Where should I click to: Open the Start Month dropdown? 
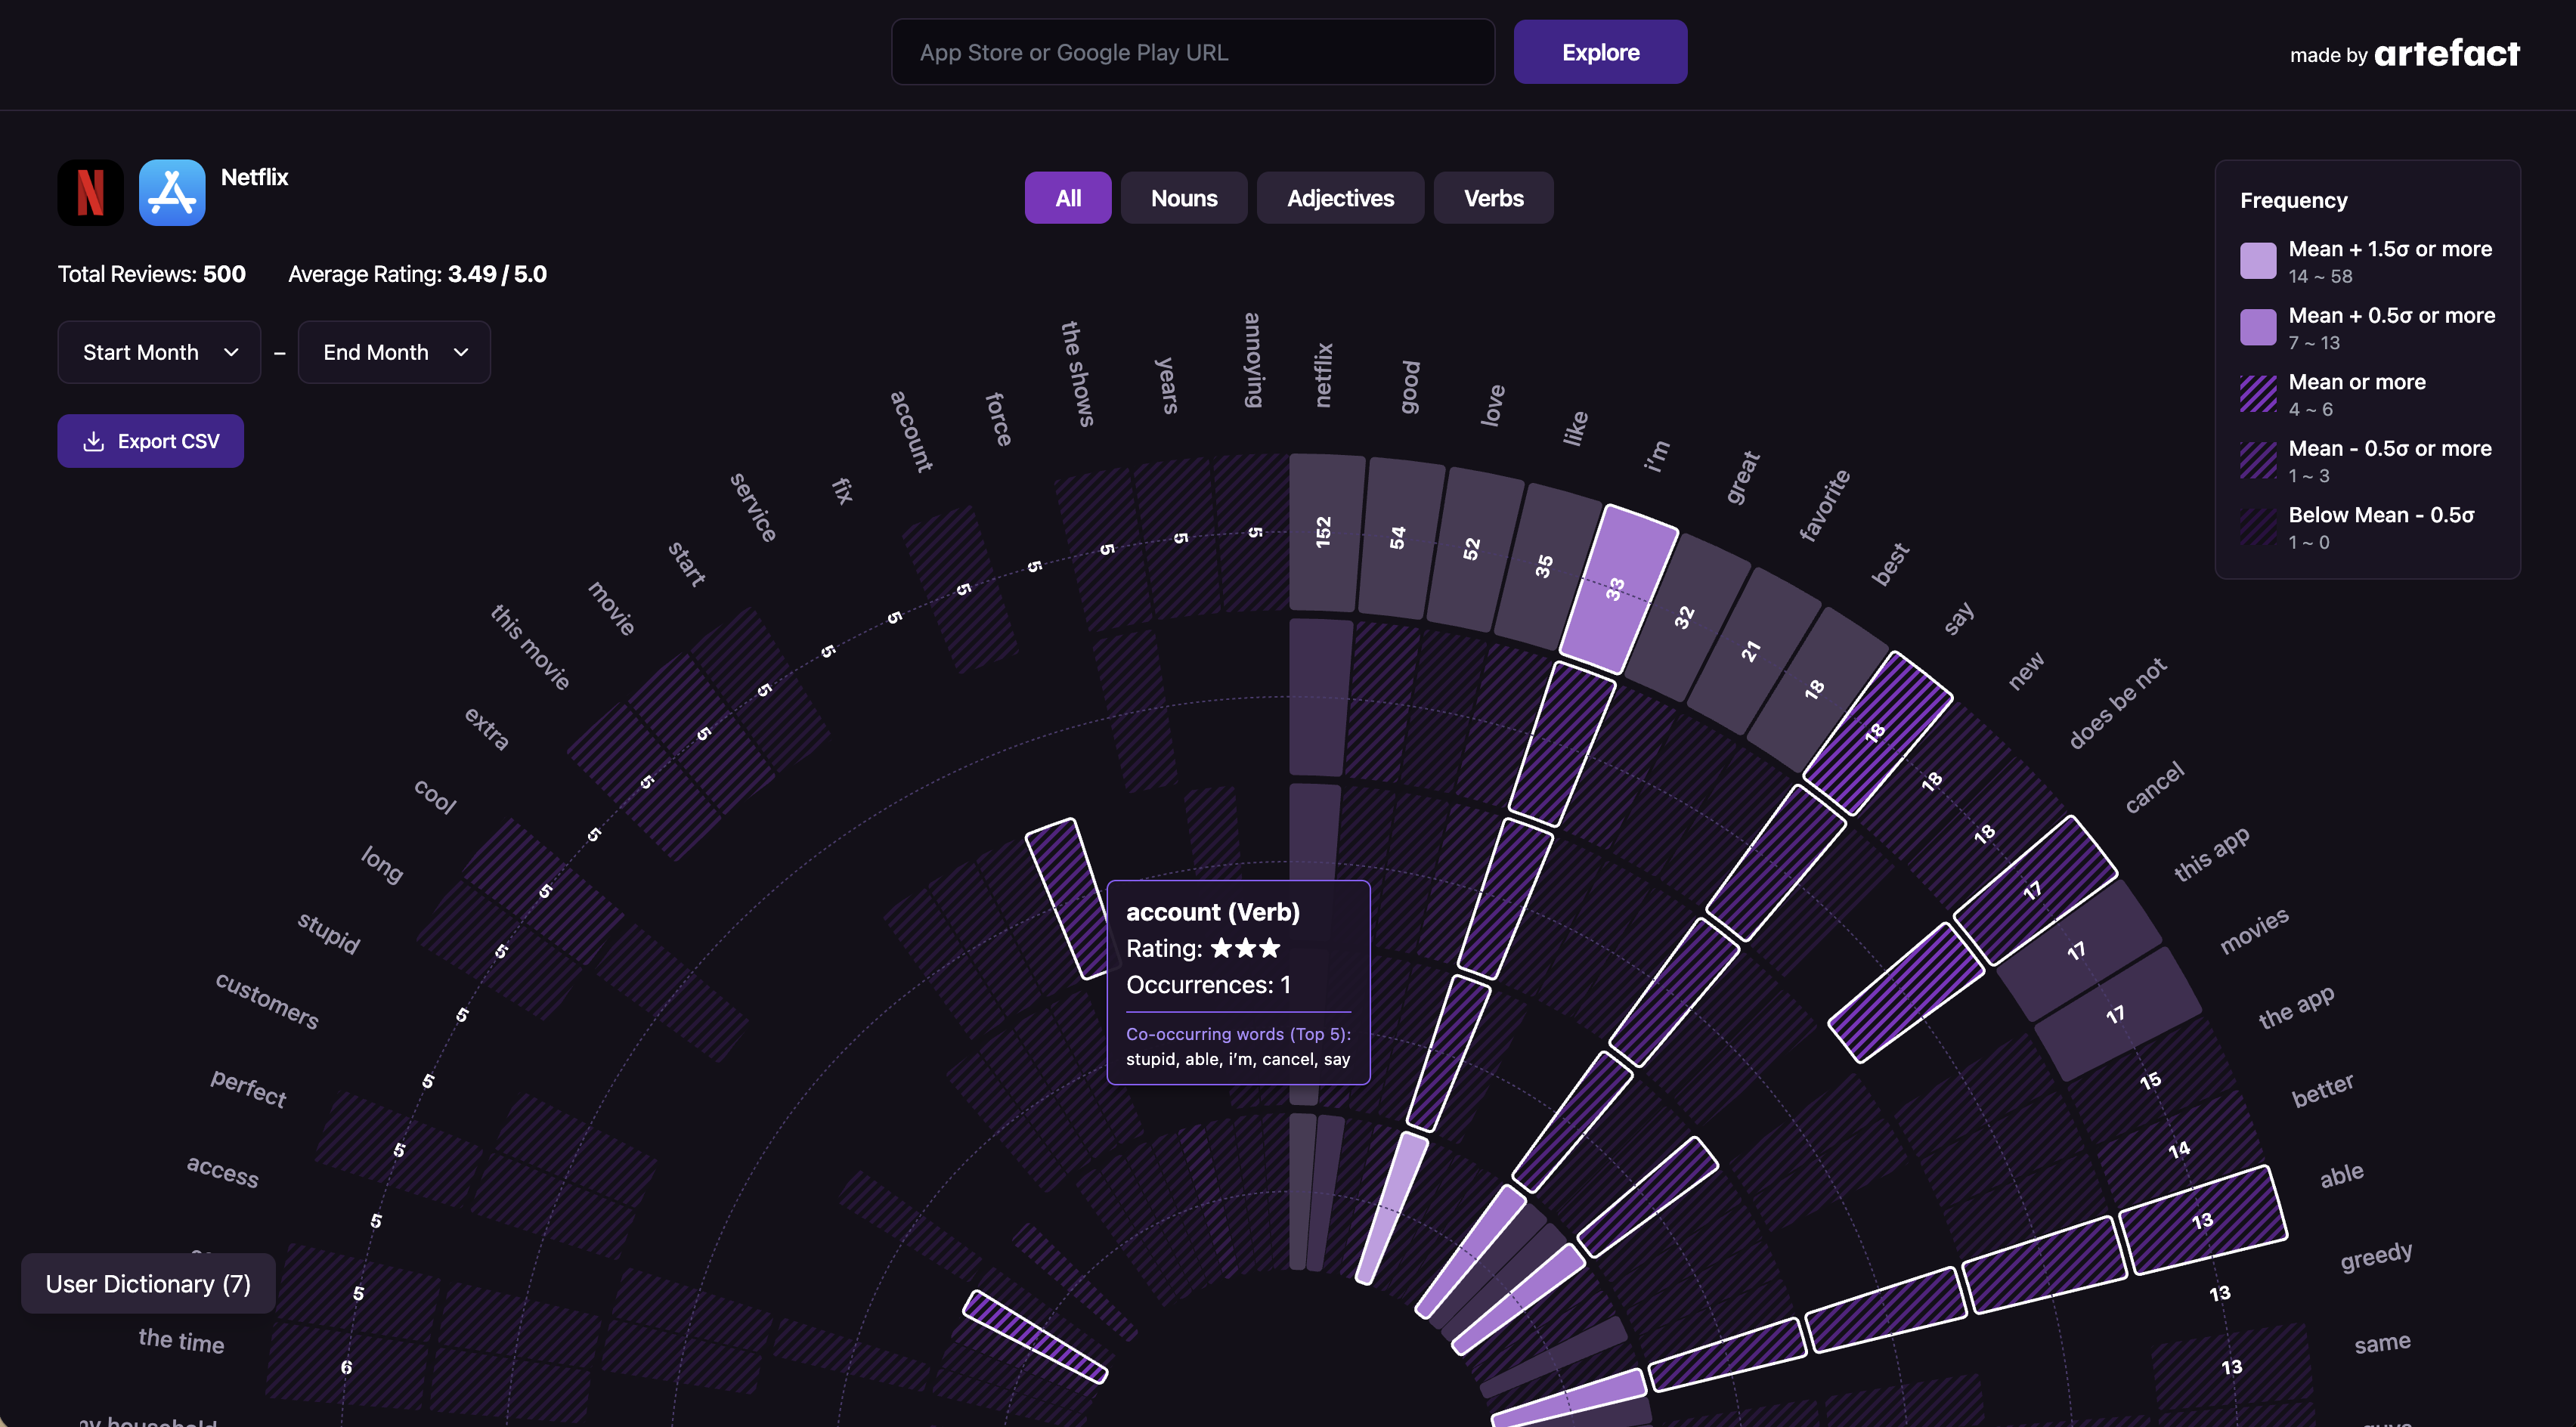coord(159,352)
